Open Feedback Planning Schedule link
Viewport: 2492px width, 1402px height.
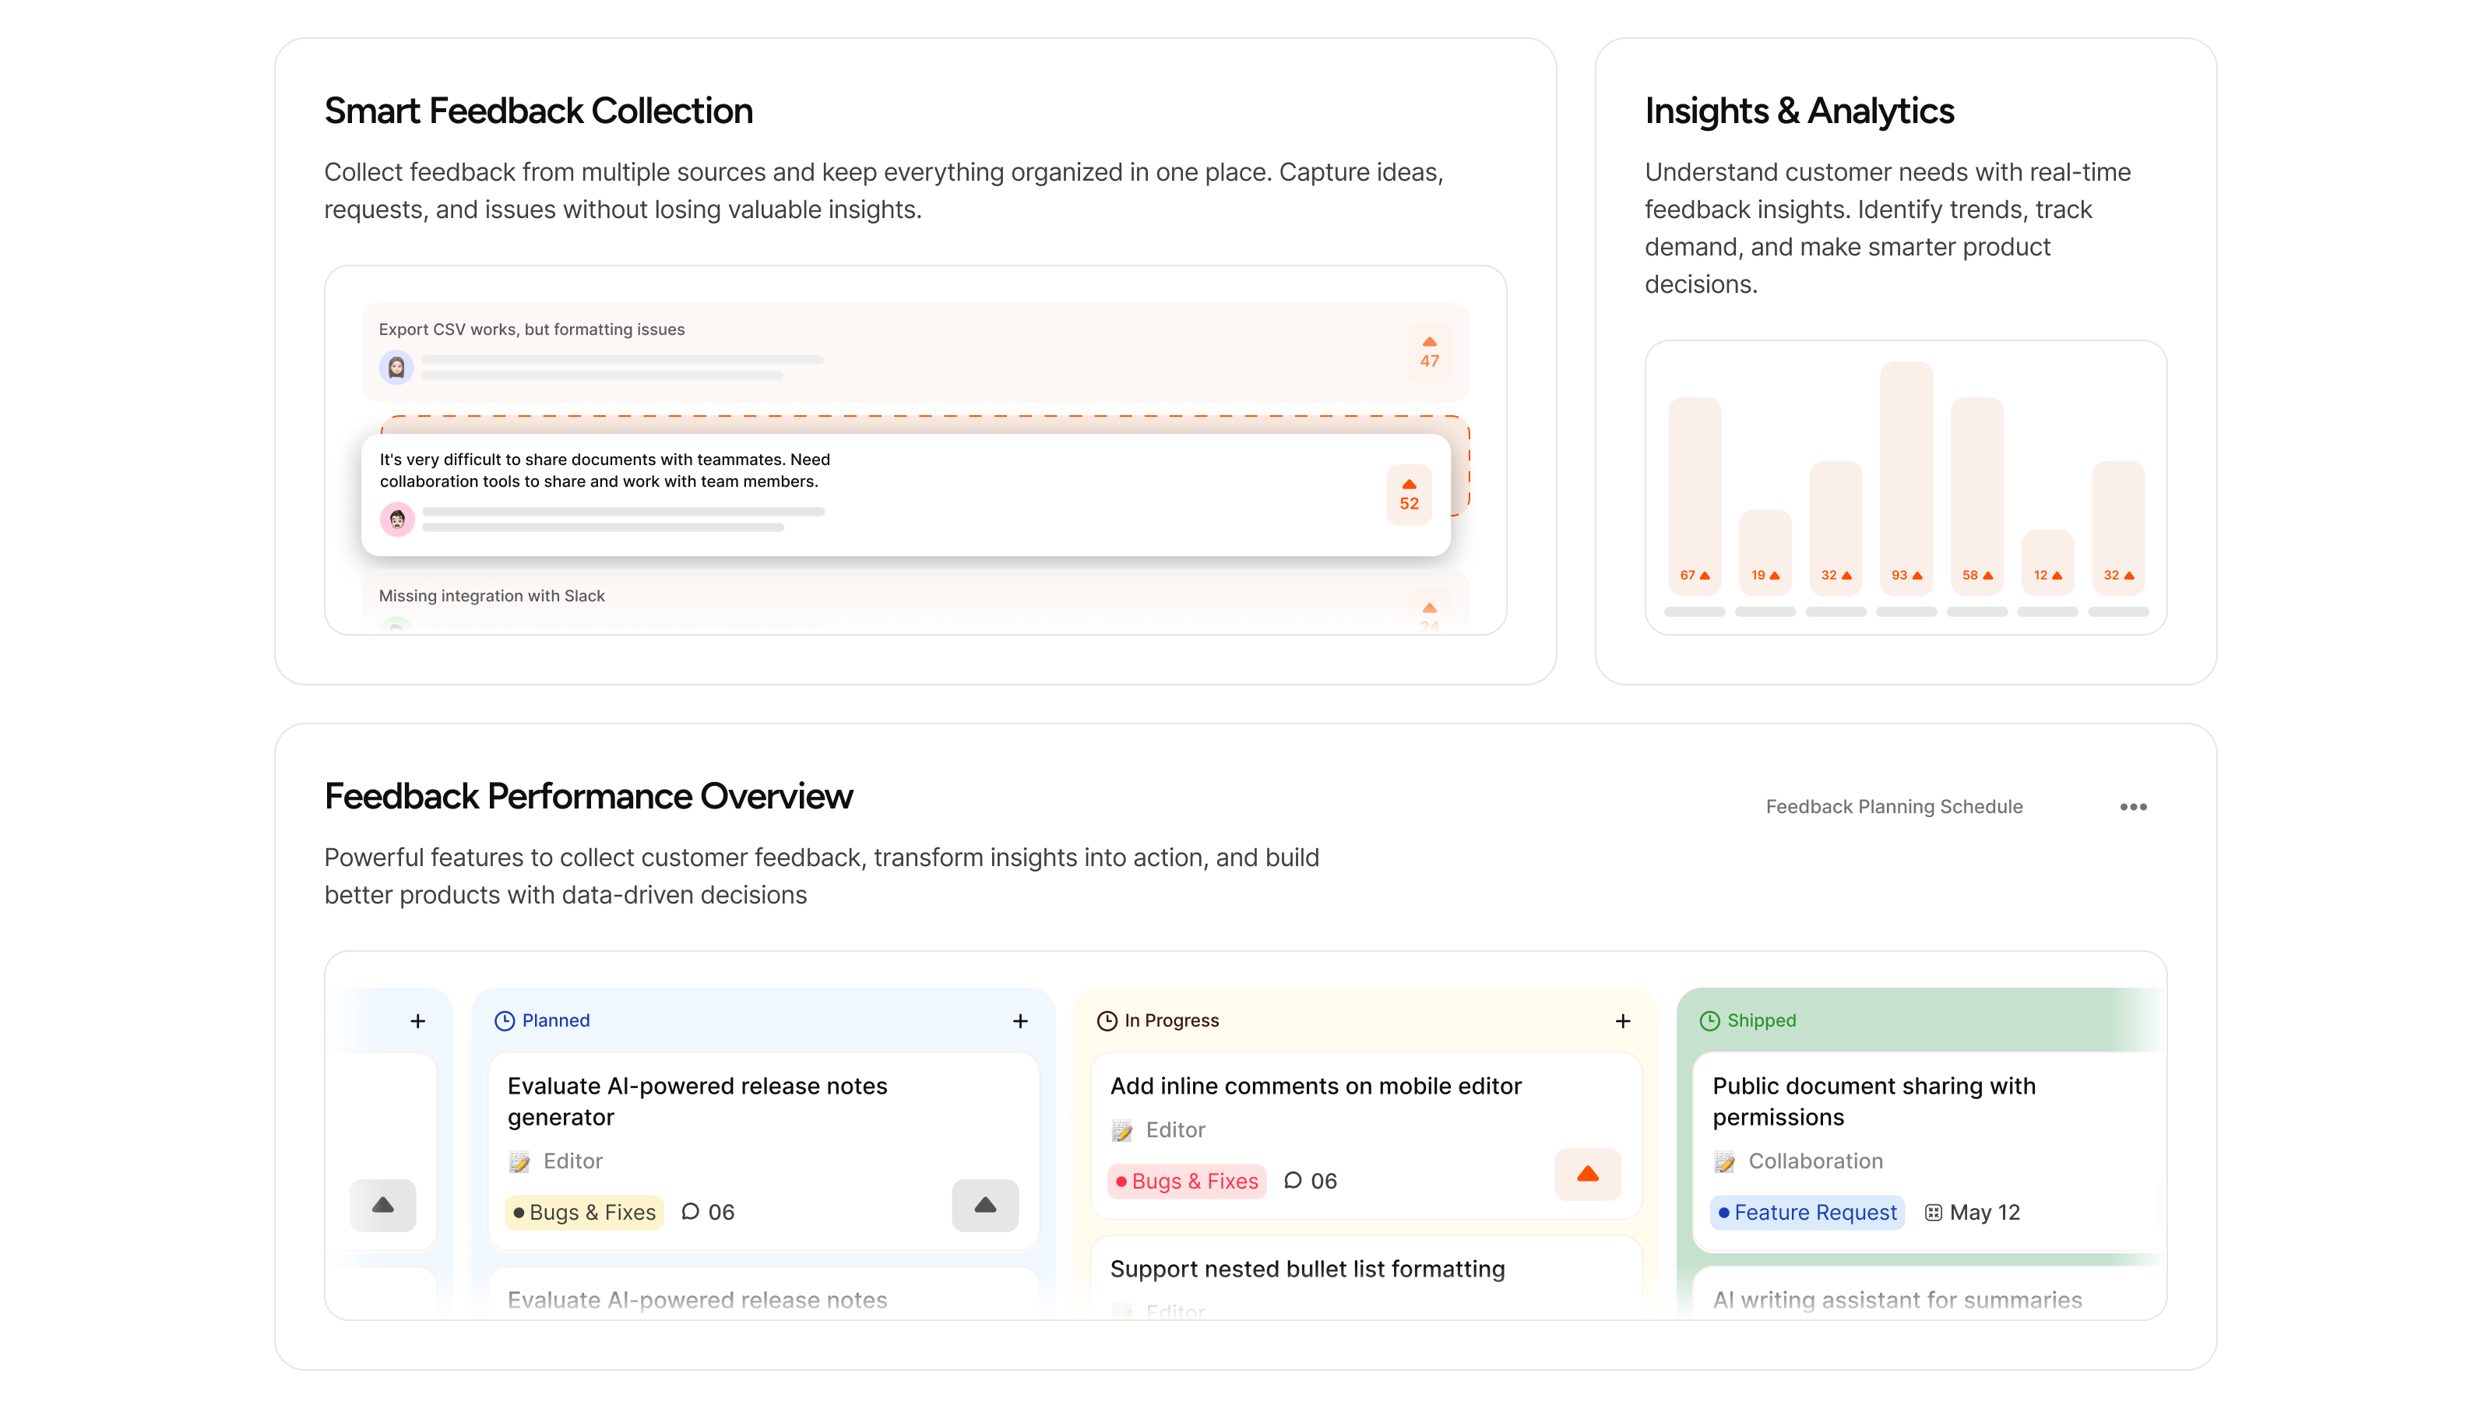(1893, 806)
